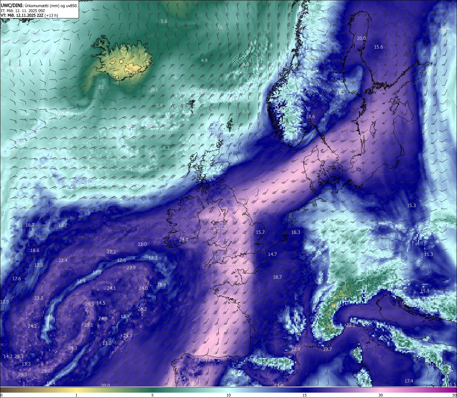
Task: Select the value 5.8 west of Scotland
Action: tap(158, 169)
